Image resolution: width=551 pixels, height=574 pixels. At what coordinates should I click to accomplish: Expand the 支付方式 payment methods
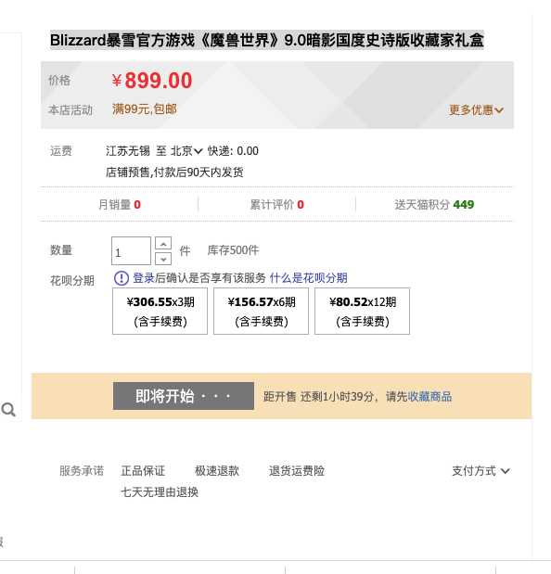tap(481, 471)
